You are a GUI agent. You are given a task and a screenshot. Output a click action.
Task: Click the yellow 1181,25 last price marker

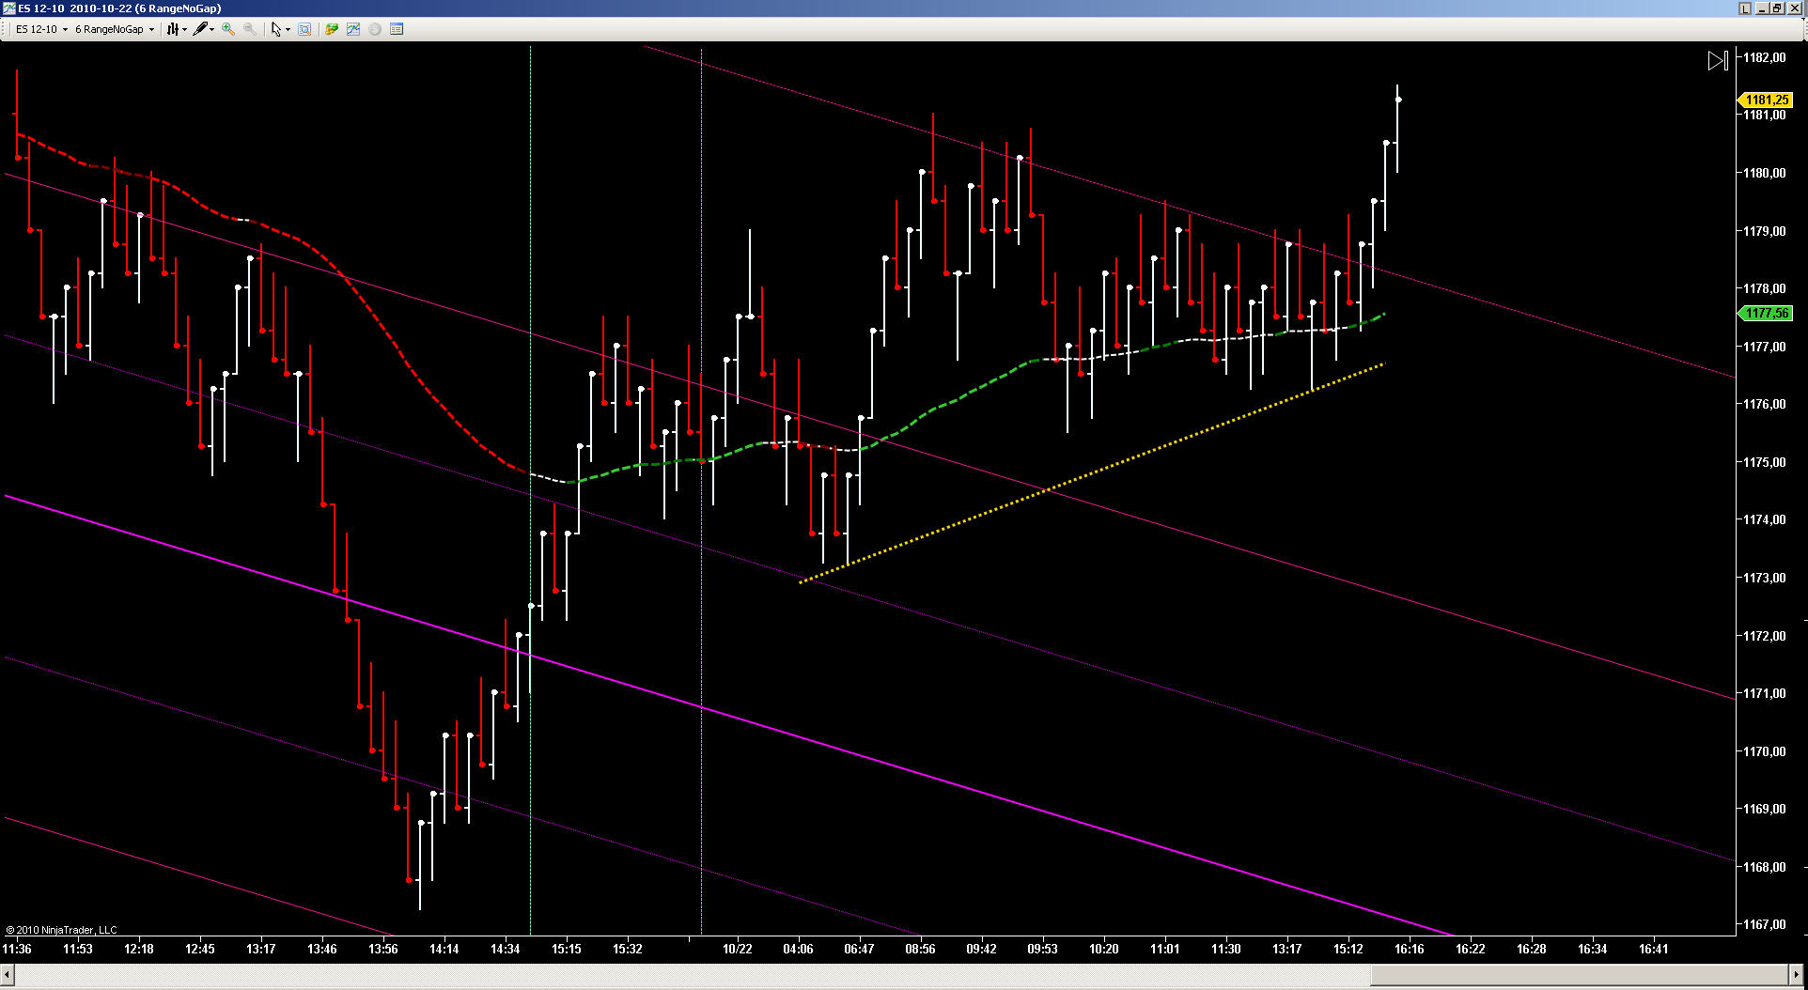point(1767,100)
